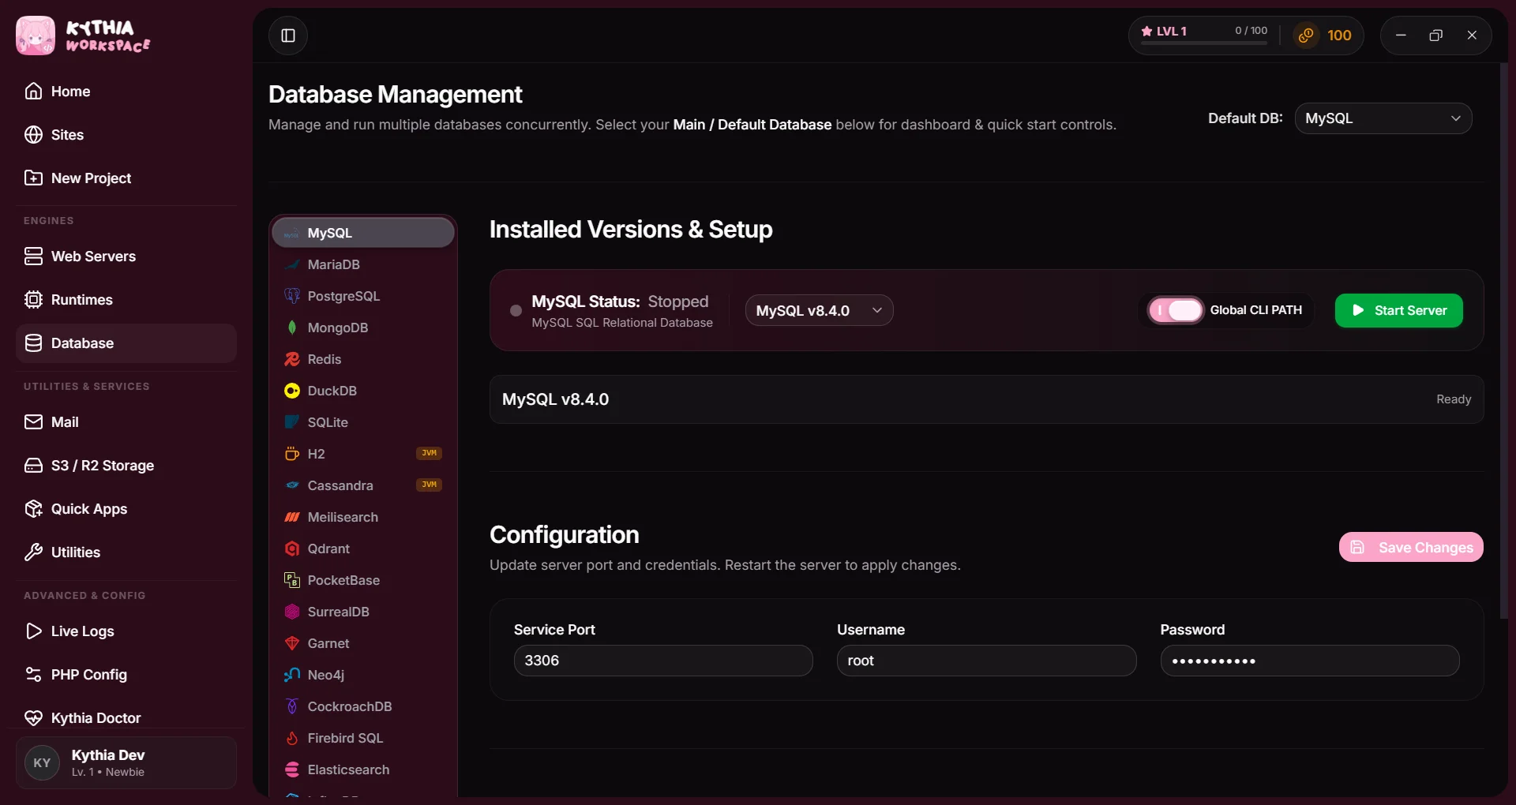Click the gold coin icon

pos(1306,36)
